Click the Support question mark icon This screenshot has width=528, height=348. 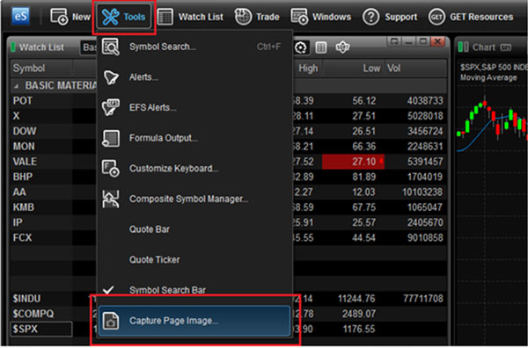click(x=370, y=17)
